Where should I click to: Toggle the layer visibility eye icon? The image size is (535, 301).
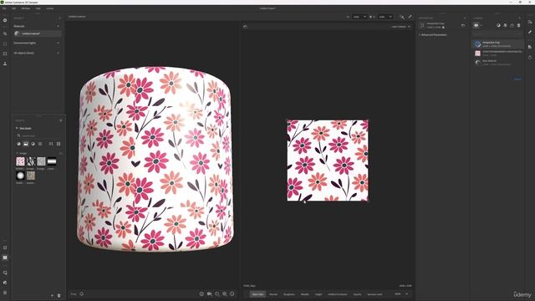(476, 25)
